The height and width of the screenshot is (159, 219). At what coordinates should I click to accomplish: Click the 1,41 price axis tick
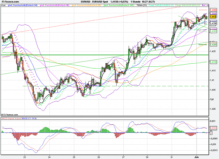[212, 80]
